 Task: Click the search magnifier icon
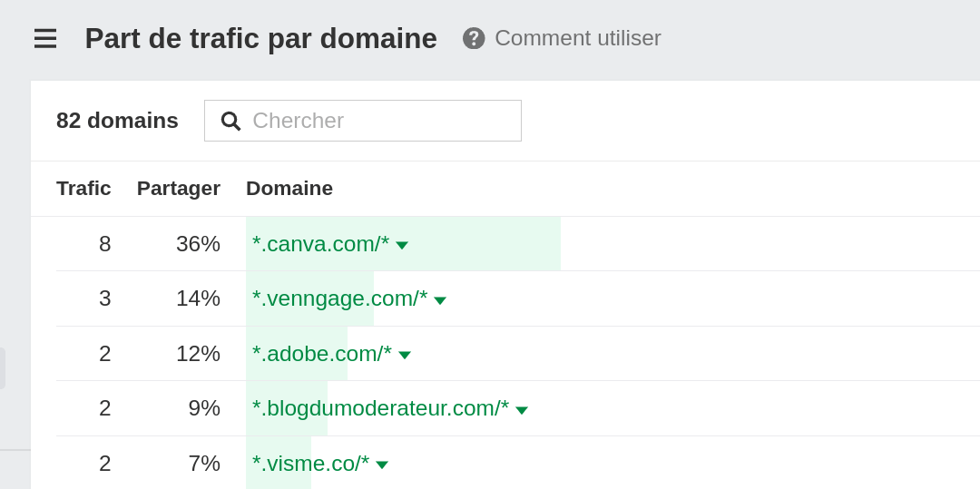pos(230,122)
